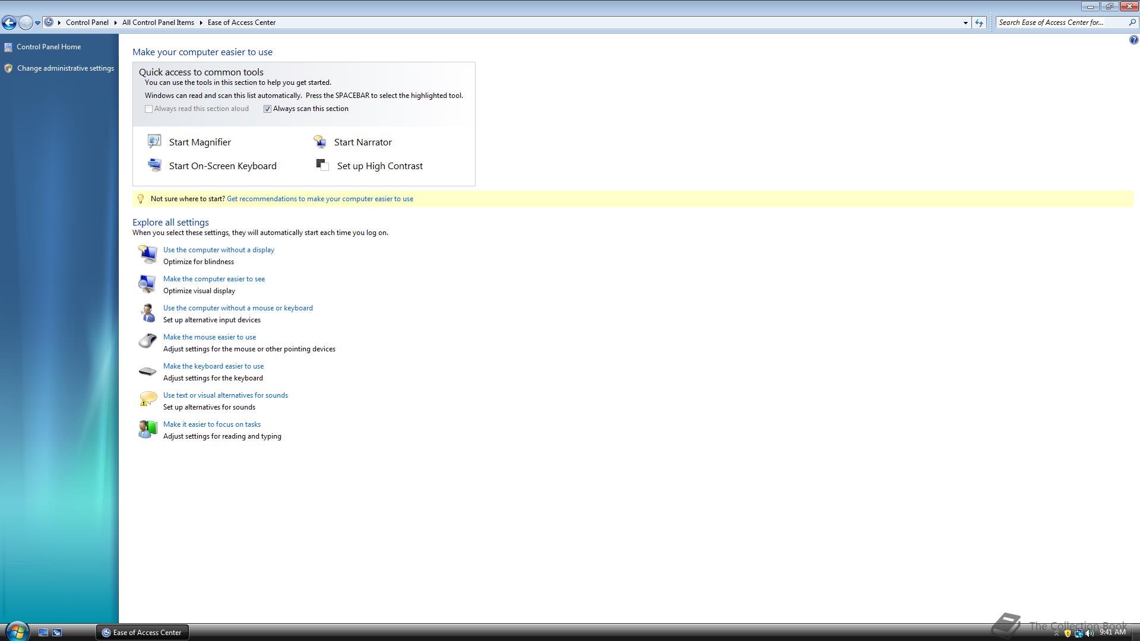Click the Windows Start orb
Viewport: 1140px width, 641px height.
(x=17, y=631)
